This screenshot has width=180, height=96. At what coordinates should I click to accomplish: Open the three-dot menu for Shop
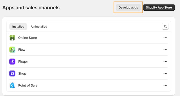click(x=165, y=74)
